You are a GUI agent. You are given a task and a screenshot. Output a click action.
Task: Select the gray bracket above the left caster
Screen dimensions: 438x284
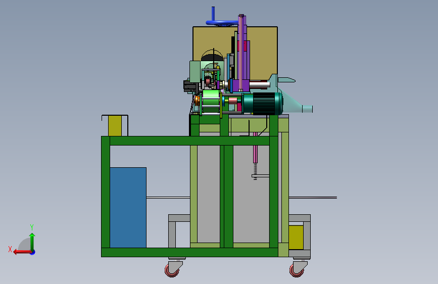[x=179, y=231]
